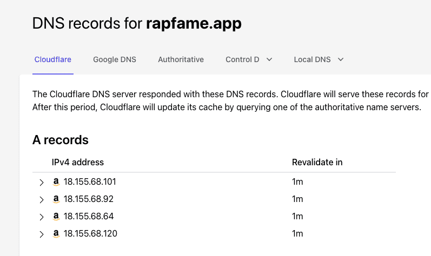Select the IP address 18.155.68.64
The height and width of the screenshot is (256, 431).
[89, 217]
